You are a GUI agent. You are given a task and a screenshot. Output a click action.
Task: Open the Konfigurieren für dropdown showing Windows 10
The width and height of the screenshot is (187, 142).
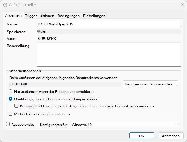126,125
